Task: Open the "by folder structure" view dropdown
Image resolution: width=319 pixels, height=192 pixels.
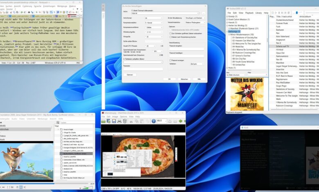Action: 236,75
